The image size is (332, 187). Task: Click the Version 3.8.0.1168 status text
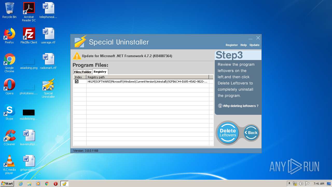(x=86, y=151)
